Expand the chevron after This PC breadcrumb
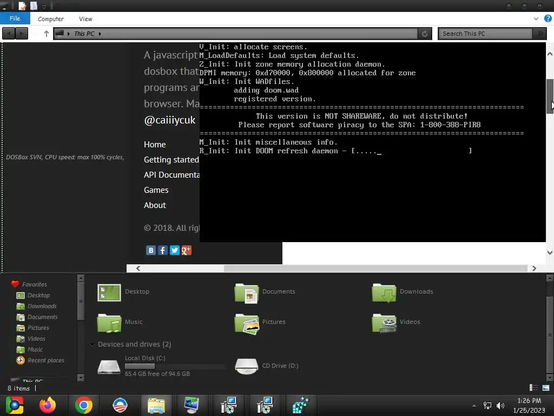This screenshot has width=554, height=416. pyautogui.click(x=100, y=34)
